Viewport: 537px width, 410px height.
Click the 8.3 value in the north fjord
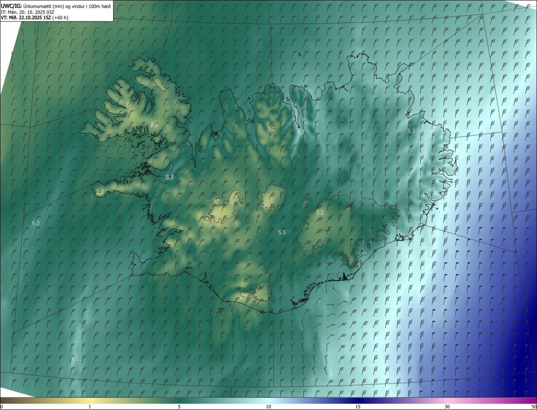point(300,132)
